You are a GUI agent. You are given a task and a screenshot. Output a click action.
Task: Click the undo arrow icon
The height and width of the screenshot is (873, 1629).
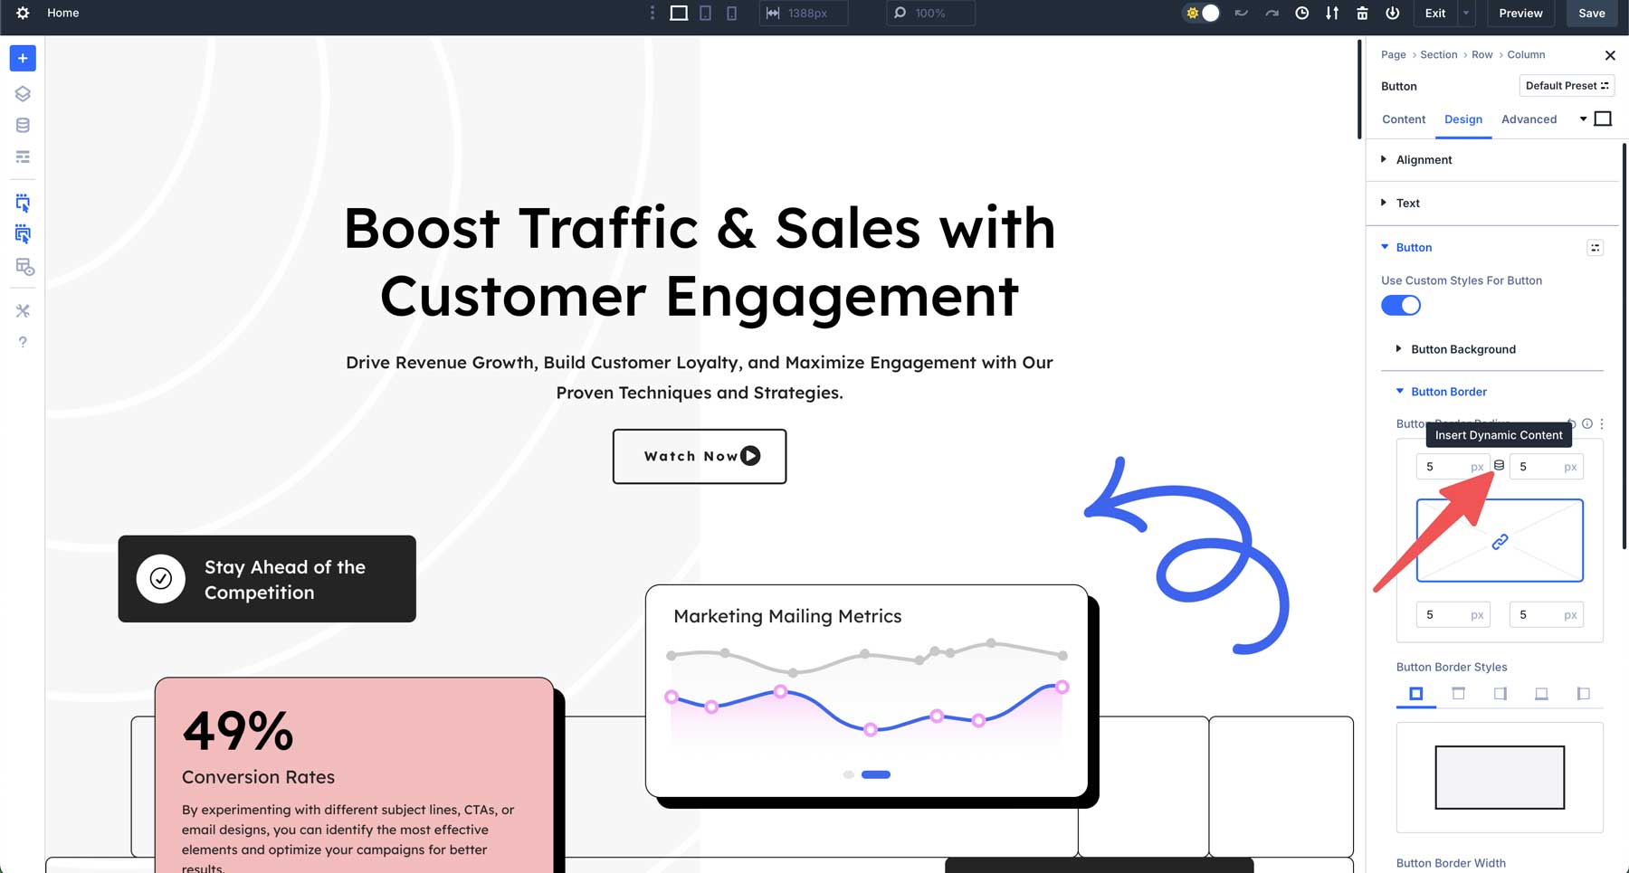[1242, 14]
